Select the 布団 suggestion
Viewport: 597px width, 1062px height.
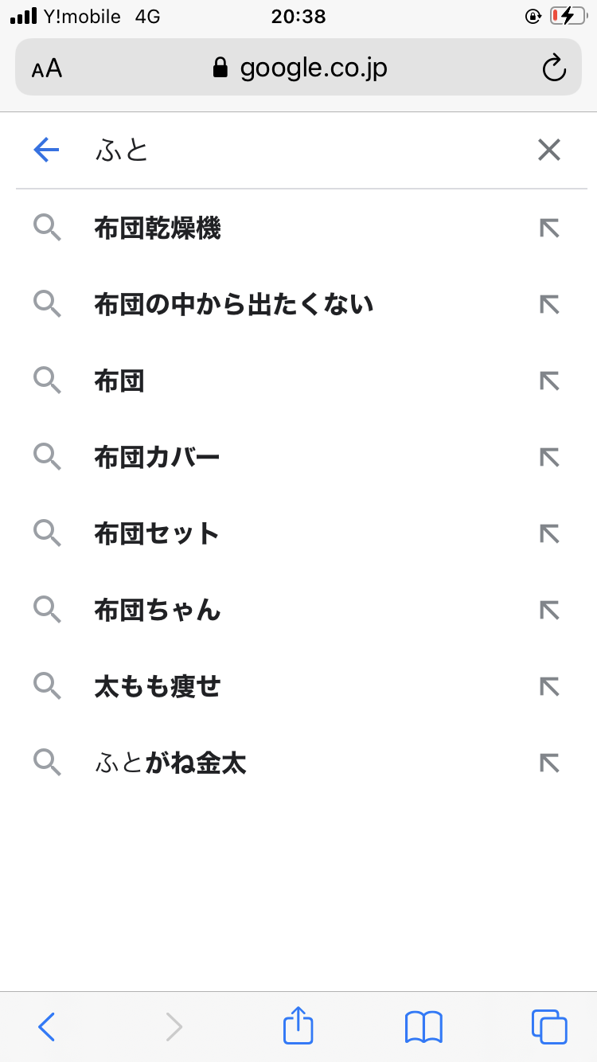pyautogui.click(x=119, y=381)
